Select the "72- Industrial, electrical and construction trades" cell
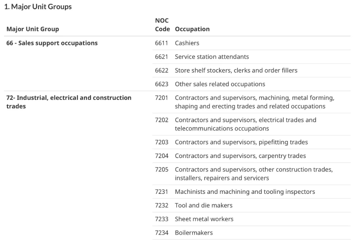 pyautogui.click(x=69, y=102)
